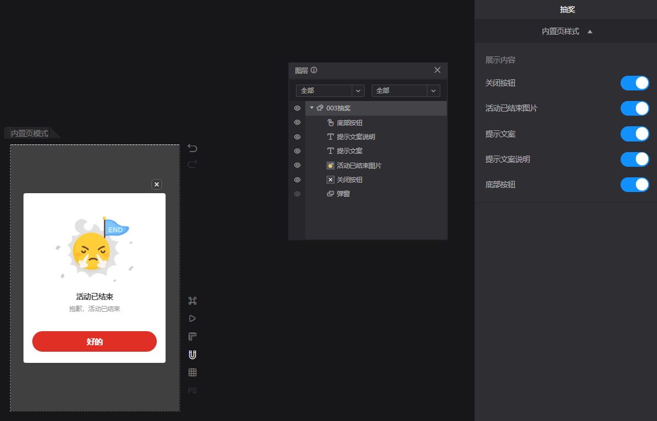Click the redo arrow icon

point(193,164)
